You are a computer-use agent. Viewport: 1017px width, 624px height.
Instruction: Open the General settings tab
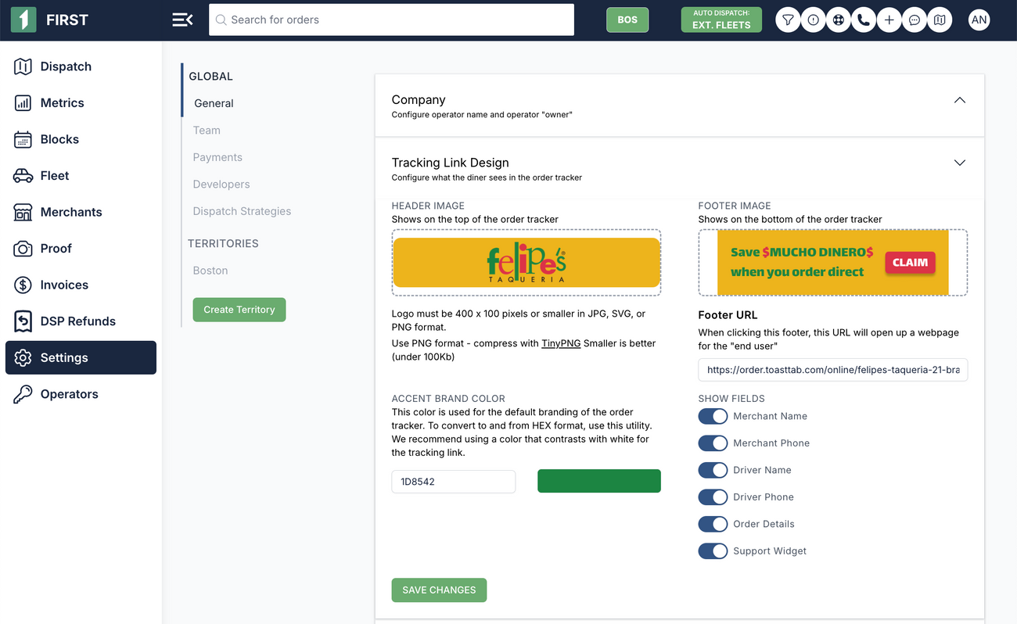click(214, 103)
